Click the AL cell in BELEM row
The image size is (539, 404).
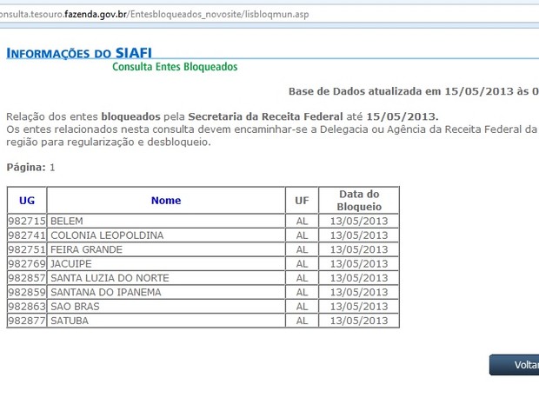point(302,221)
